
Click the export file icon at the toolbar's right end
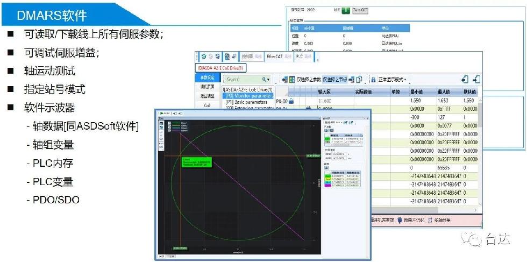click(476, 80)
